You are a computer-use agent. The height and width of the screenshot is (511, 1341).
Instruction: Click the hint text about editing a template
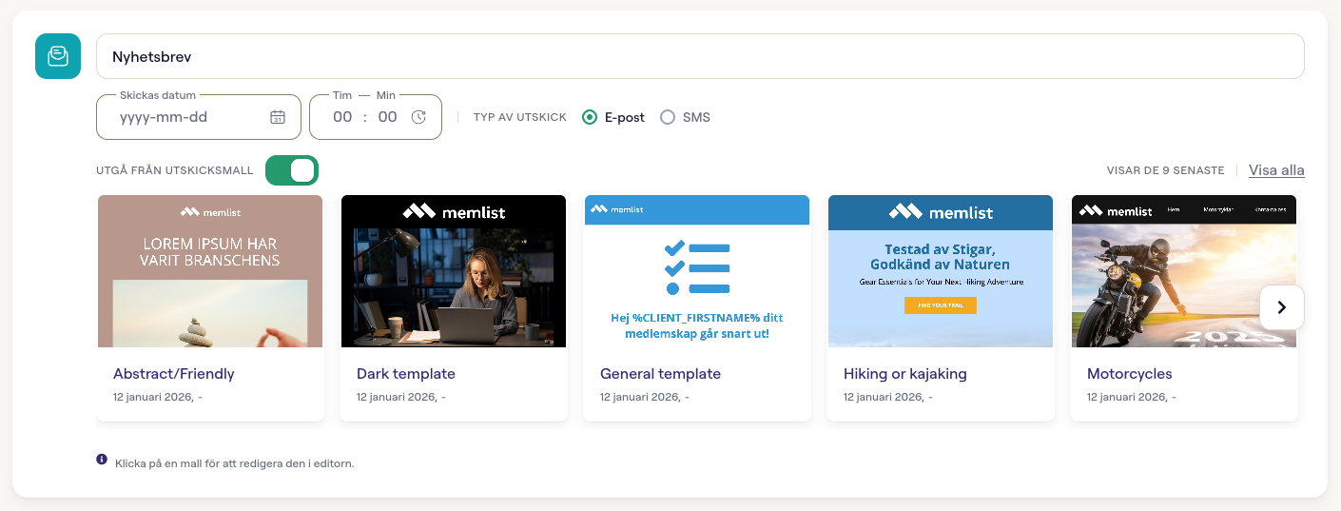click(x=235, y=463)
